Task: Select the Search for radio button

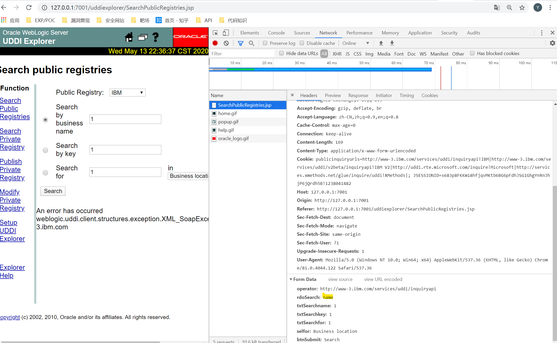Action: click(45, 173)
